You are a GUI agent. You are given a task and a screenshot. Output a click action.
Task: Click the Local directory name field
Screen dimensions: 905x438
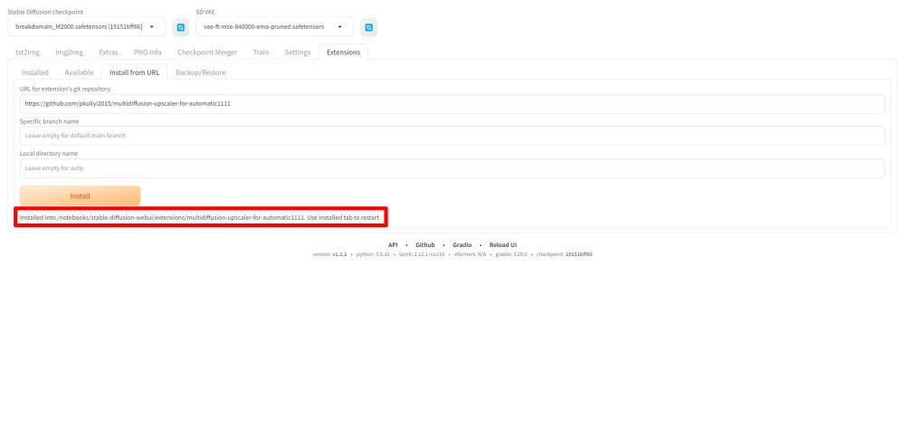coord(452,168)
